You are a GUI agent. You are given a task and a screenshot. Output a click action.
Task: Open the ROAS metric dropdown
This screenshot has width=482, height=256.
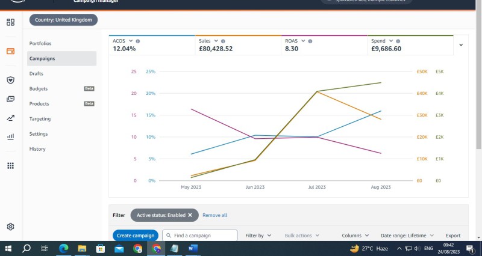click(x=303, y=41)
